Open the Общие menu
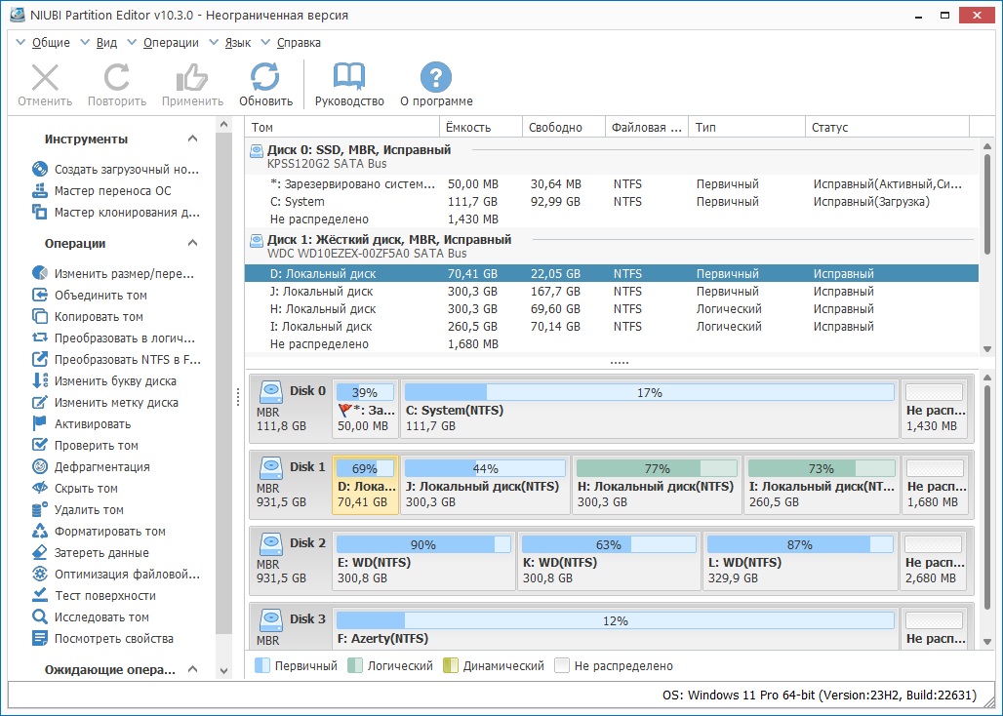Viewport: 1003px width, 716px height. click(x=51, y=43)
